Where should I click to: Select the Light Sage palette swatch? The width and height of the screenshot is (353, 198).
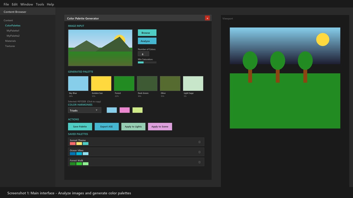193,84
